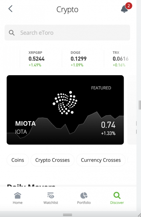Screen dimensions: 141x217
Task: Tap the Home house icon
Action: click(x=18, y=195)
